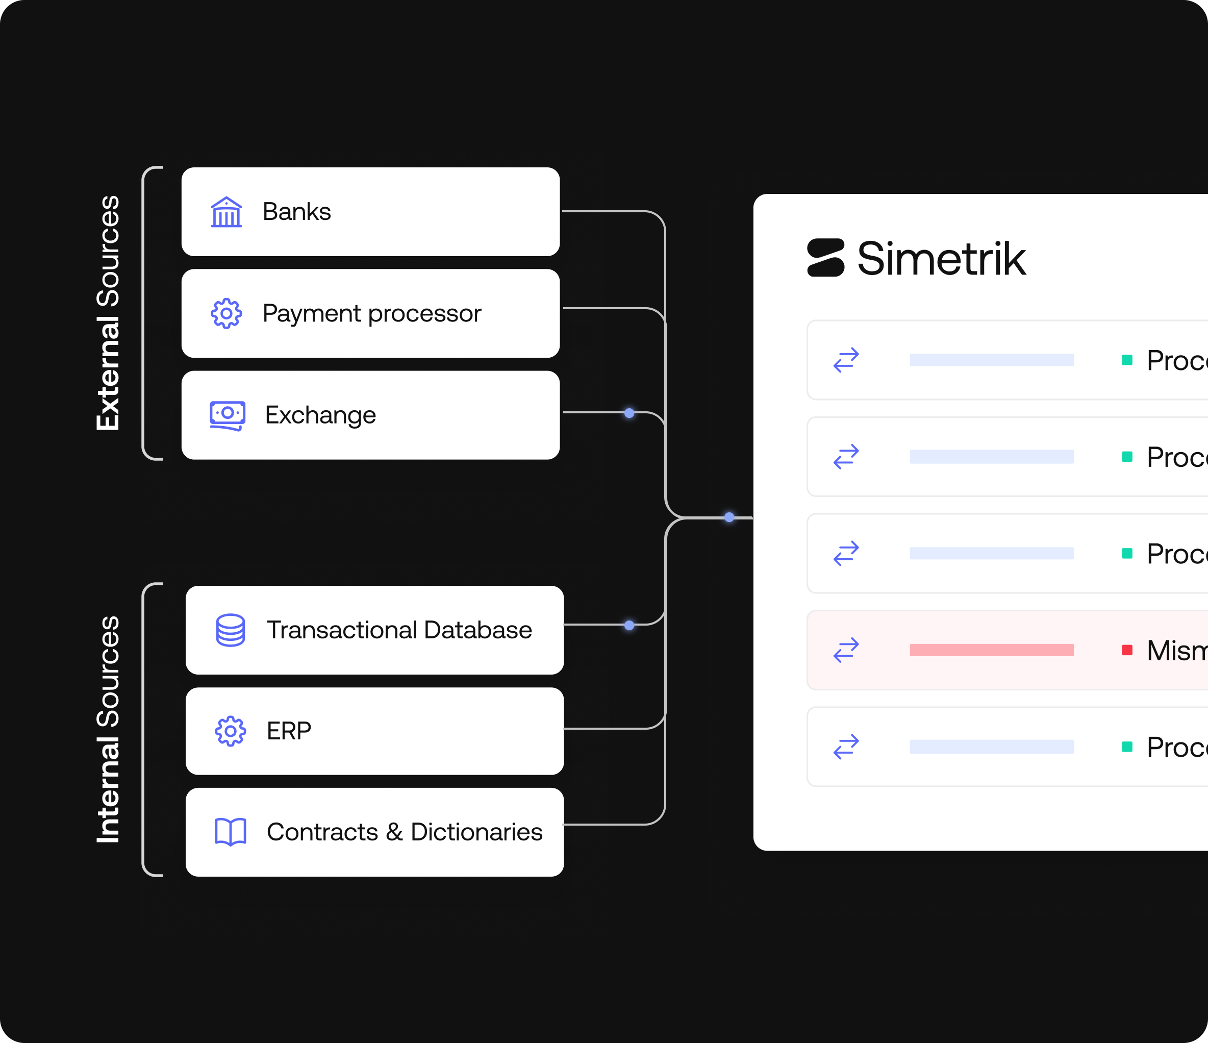Click the light blue bar in the topmost Processed row
This screenshot has width=1208, height=1043.
(992, 360)
